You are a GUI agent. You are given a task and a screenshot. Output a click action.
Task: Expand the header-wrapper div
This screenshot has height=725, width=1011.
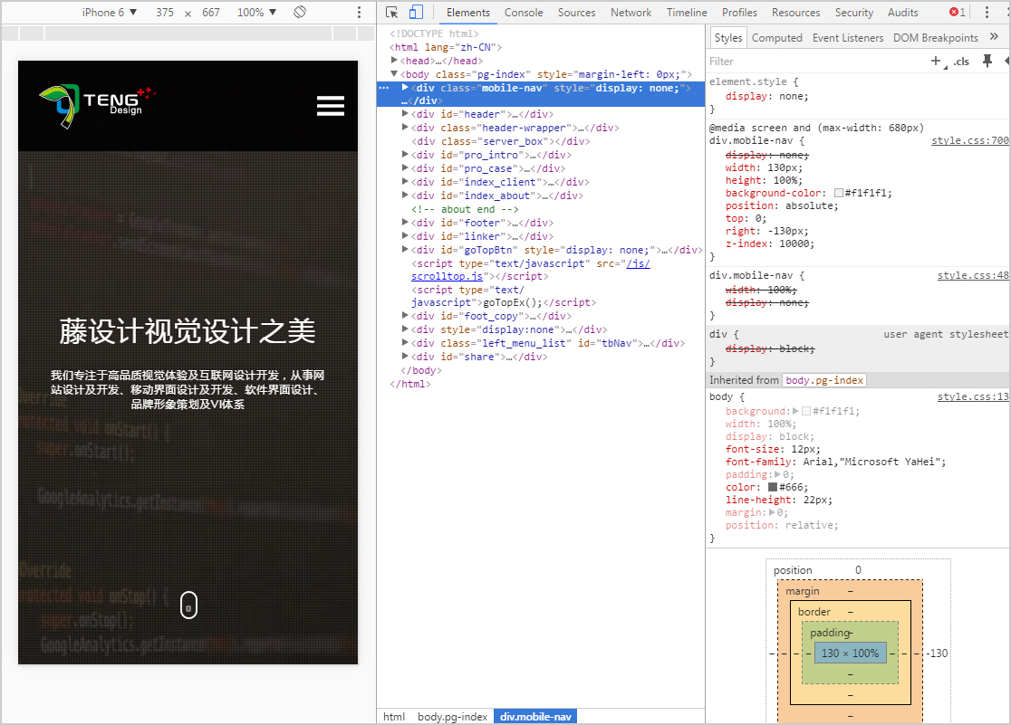pos(405,128)
